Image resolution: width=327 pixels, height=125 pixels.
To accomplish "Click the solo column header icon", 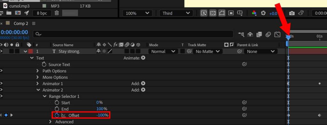I will (x=12, y=45).
